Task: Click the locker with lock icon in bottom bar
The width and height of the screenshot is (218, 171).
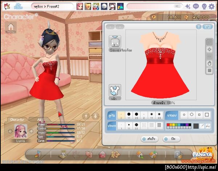Action: point(178,155)
